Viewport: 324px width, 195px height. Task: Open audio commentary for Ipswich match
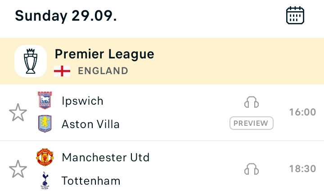252,102
